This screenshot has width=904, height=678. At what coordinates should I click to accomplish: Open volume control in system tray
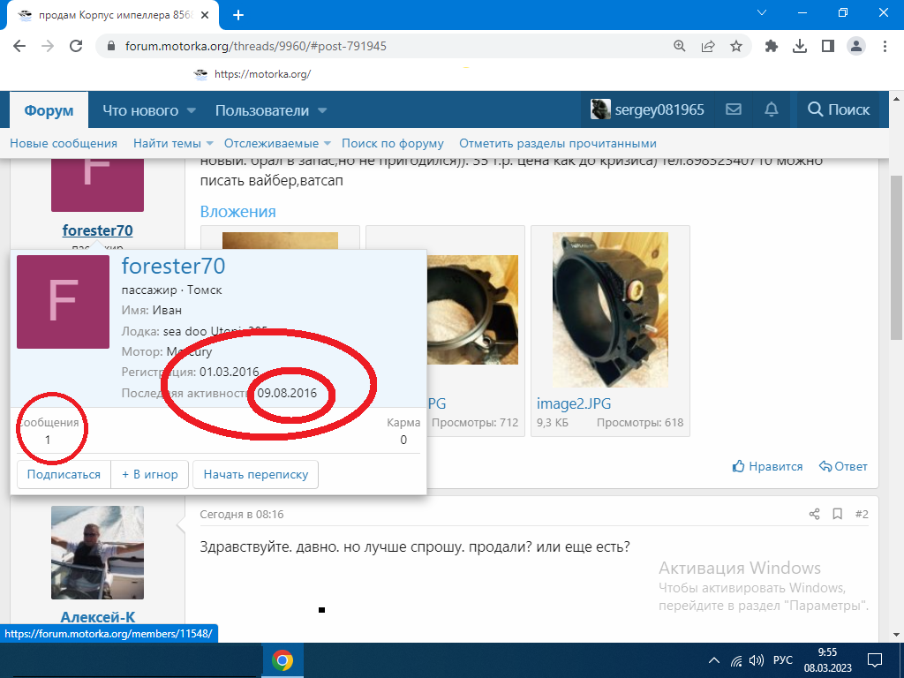coord(756,660)
